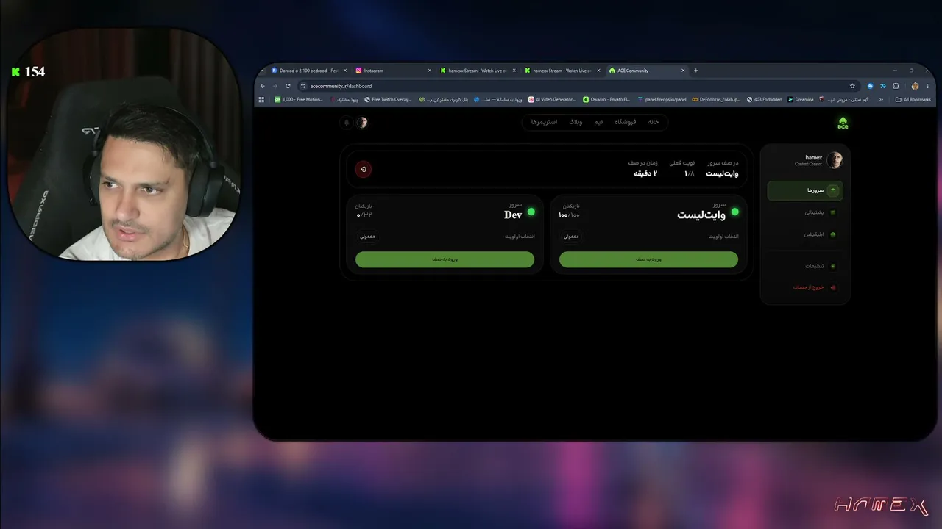Select سرورها in the sidebar
The height and width of the screenshot is (529, 942).
coord(805,191)
